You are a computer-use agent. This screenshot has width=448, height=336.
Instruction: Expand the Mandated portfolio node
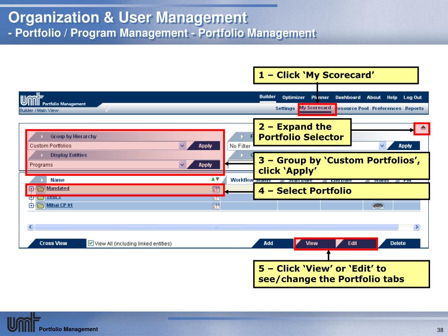click(31, 189)
